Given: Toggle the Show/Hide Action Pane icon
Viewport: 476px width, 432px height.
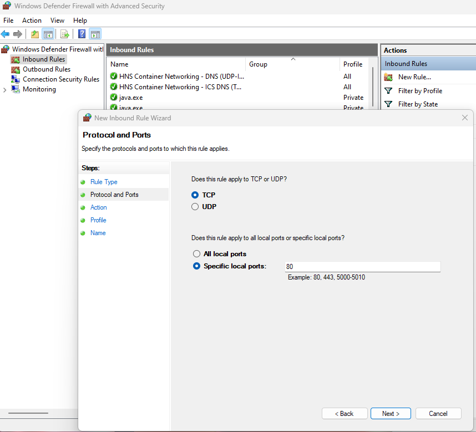Looking at the screenshot, I should pos(95,34).
